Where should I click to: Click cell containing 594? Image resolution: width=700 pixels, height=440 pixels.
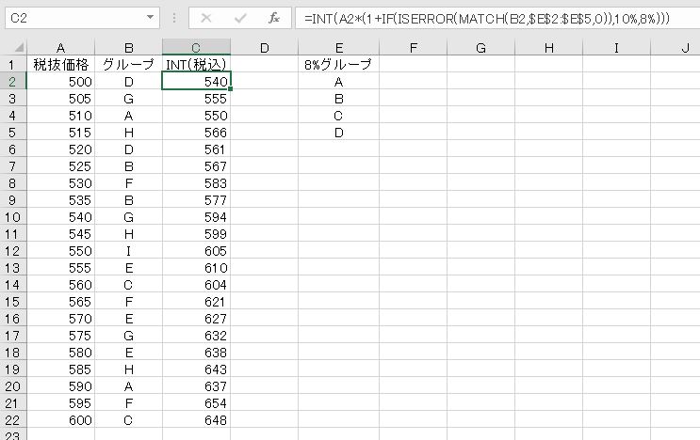coord(196,217)
